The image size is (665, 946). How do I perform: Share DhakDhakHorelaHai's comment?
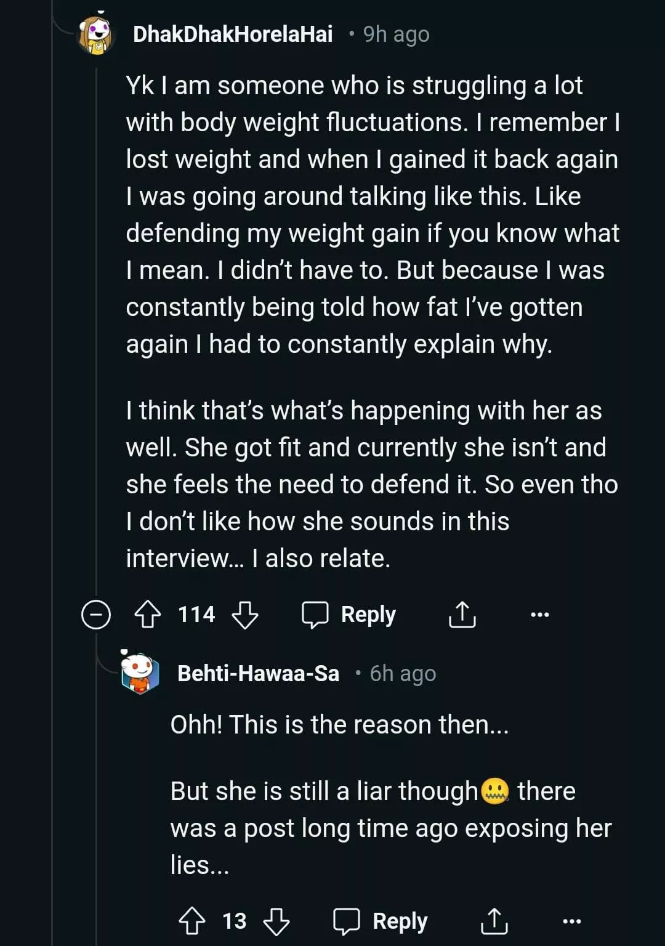coord(462,615)
